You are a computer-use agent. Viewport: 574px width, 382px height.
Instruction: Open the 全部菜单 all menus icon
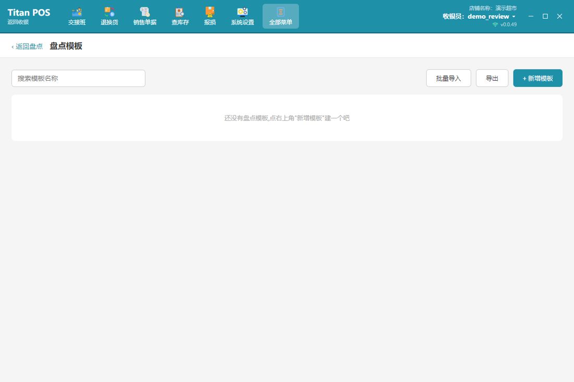(x=281, y=17)
